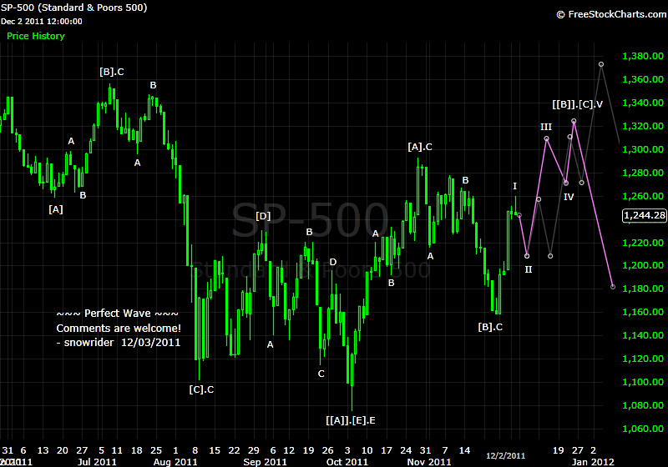Click the day 7 date axis tick
668x467 pixels.
445,450
